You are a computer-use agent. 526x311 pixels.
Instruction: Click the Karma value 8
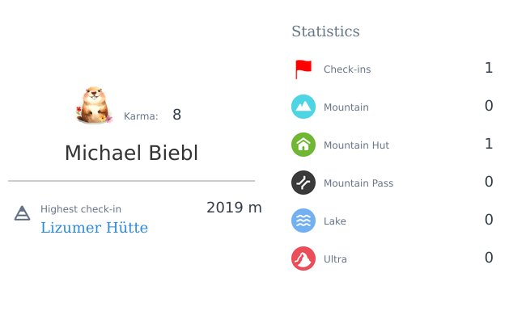pyautogui.click(x=176, y=115)
